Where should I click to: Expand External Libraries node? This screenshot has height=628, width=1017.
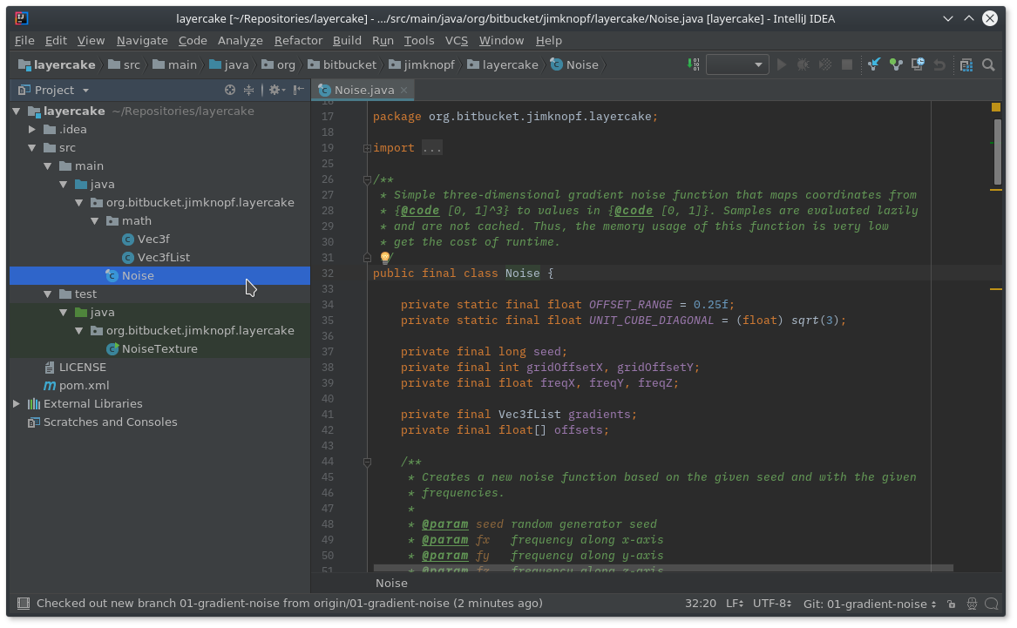(17, 403)
